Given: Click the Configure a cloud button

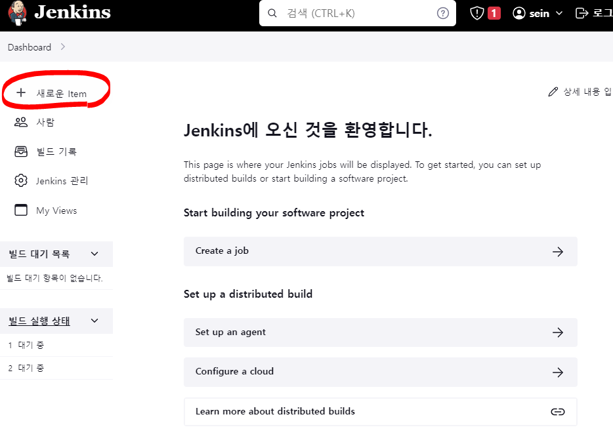Looking at the screenshot, I should pyautogui.click(x=381, y=372).
